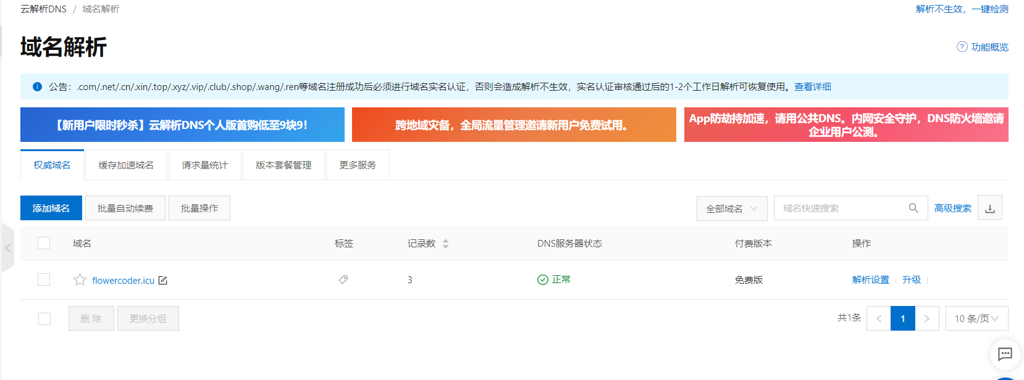Toggle the select-all checkbox in table header

44,243
